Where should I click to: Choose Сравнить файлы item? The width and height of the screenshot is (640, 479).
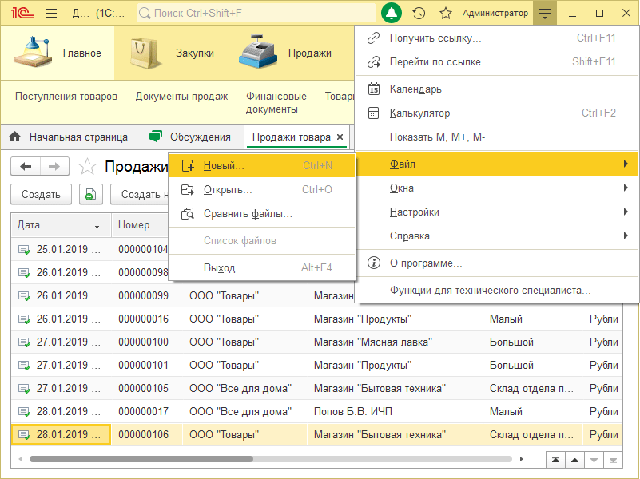[261, 214]
